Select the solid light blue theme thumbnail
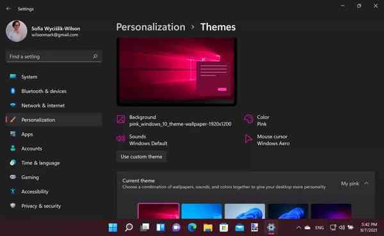 [202, 211]
